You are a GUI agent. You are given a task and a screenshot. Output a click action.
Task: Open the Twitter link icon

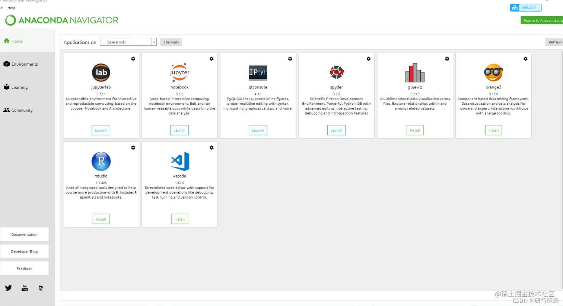click(8, 288)
